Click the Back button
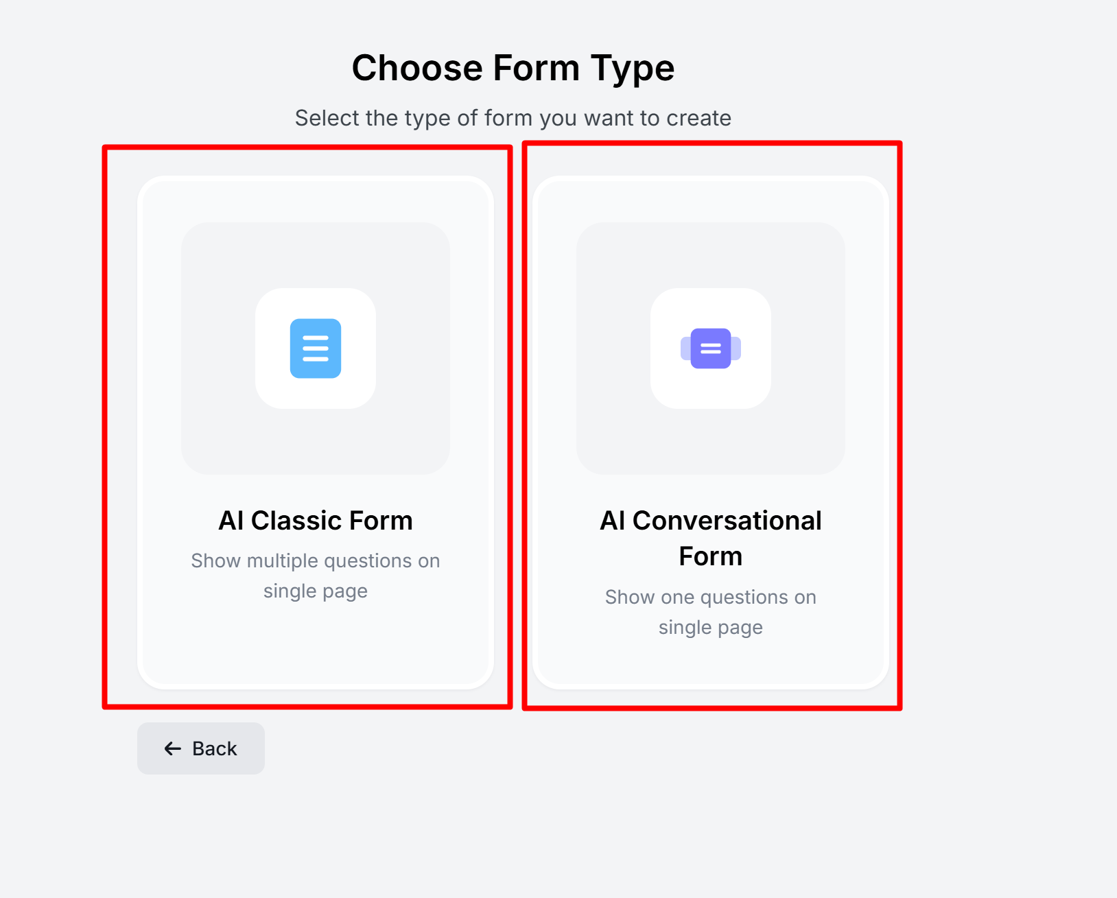The height and width of the screenshot is (898, 1117). click(200, 748)
